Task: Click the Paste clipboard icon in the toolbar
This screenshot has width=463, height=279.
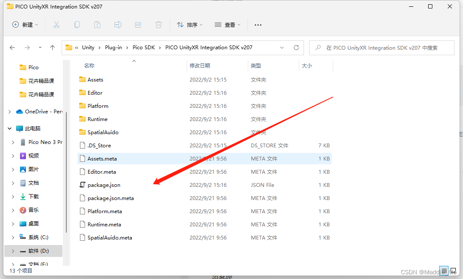Action: coord(97,25)
